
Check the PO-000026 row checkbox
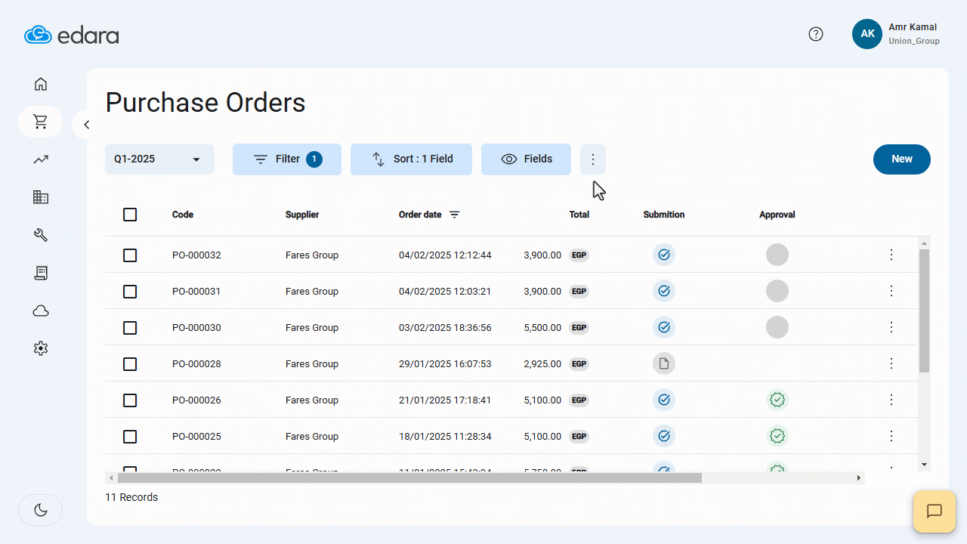[x=130, y=400]
